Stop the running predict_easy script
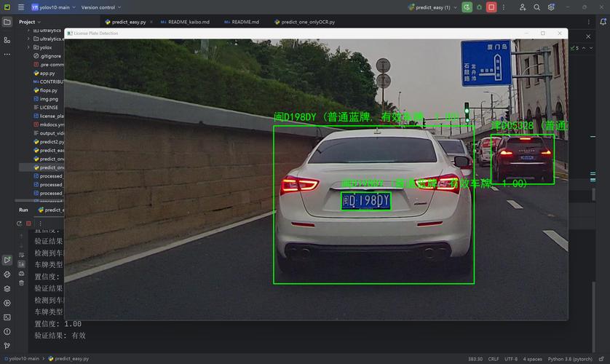610x364 pixels. tap(491, 7)
